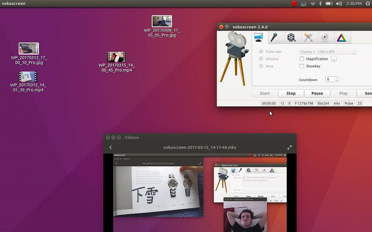The image size is (372, 232).
Task: Open the Wi-Fi network menu
Action: (x=313, y=4)
